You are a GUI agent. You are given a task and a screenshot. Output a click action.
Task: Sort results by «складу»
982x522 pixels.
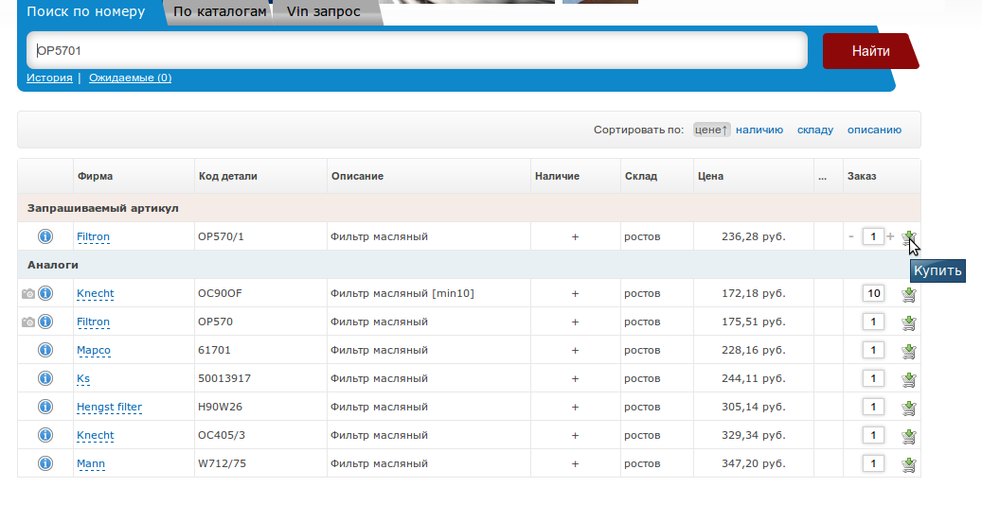click(814, 130)
